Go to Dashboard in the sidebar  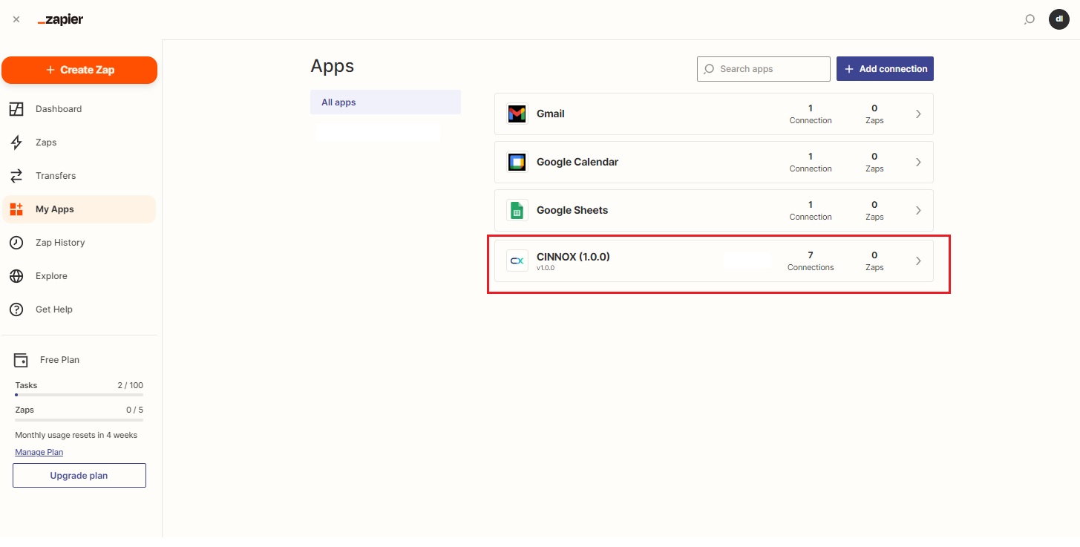tap(58, 109)
